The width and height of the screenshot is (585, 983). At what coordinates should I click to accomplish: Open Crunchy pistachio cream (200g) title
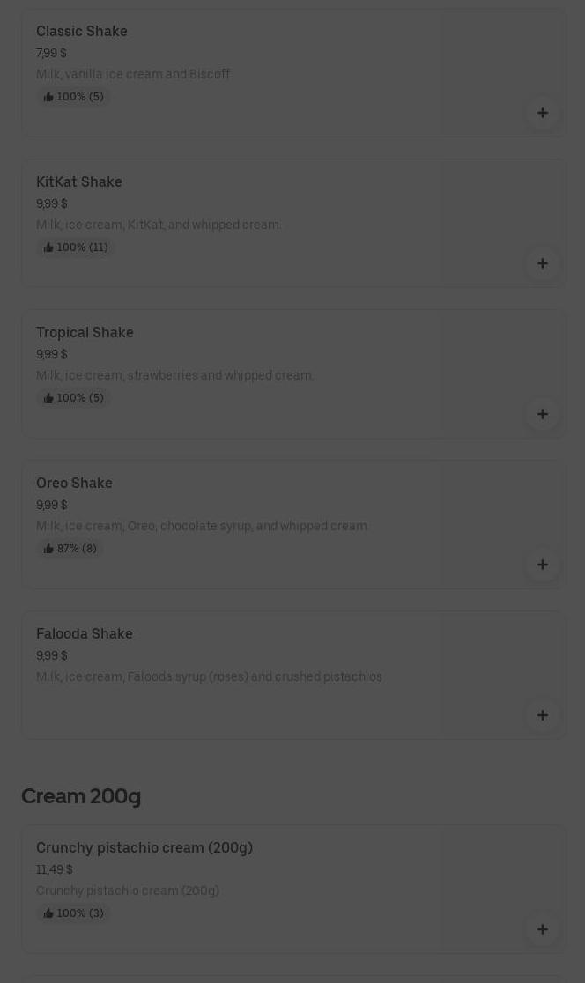[144, 847]
